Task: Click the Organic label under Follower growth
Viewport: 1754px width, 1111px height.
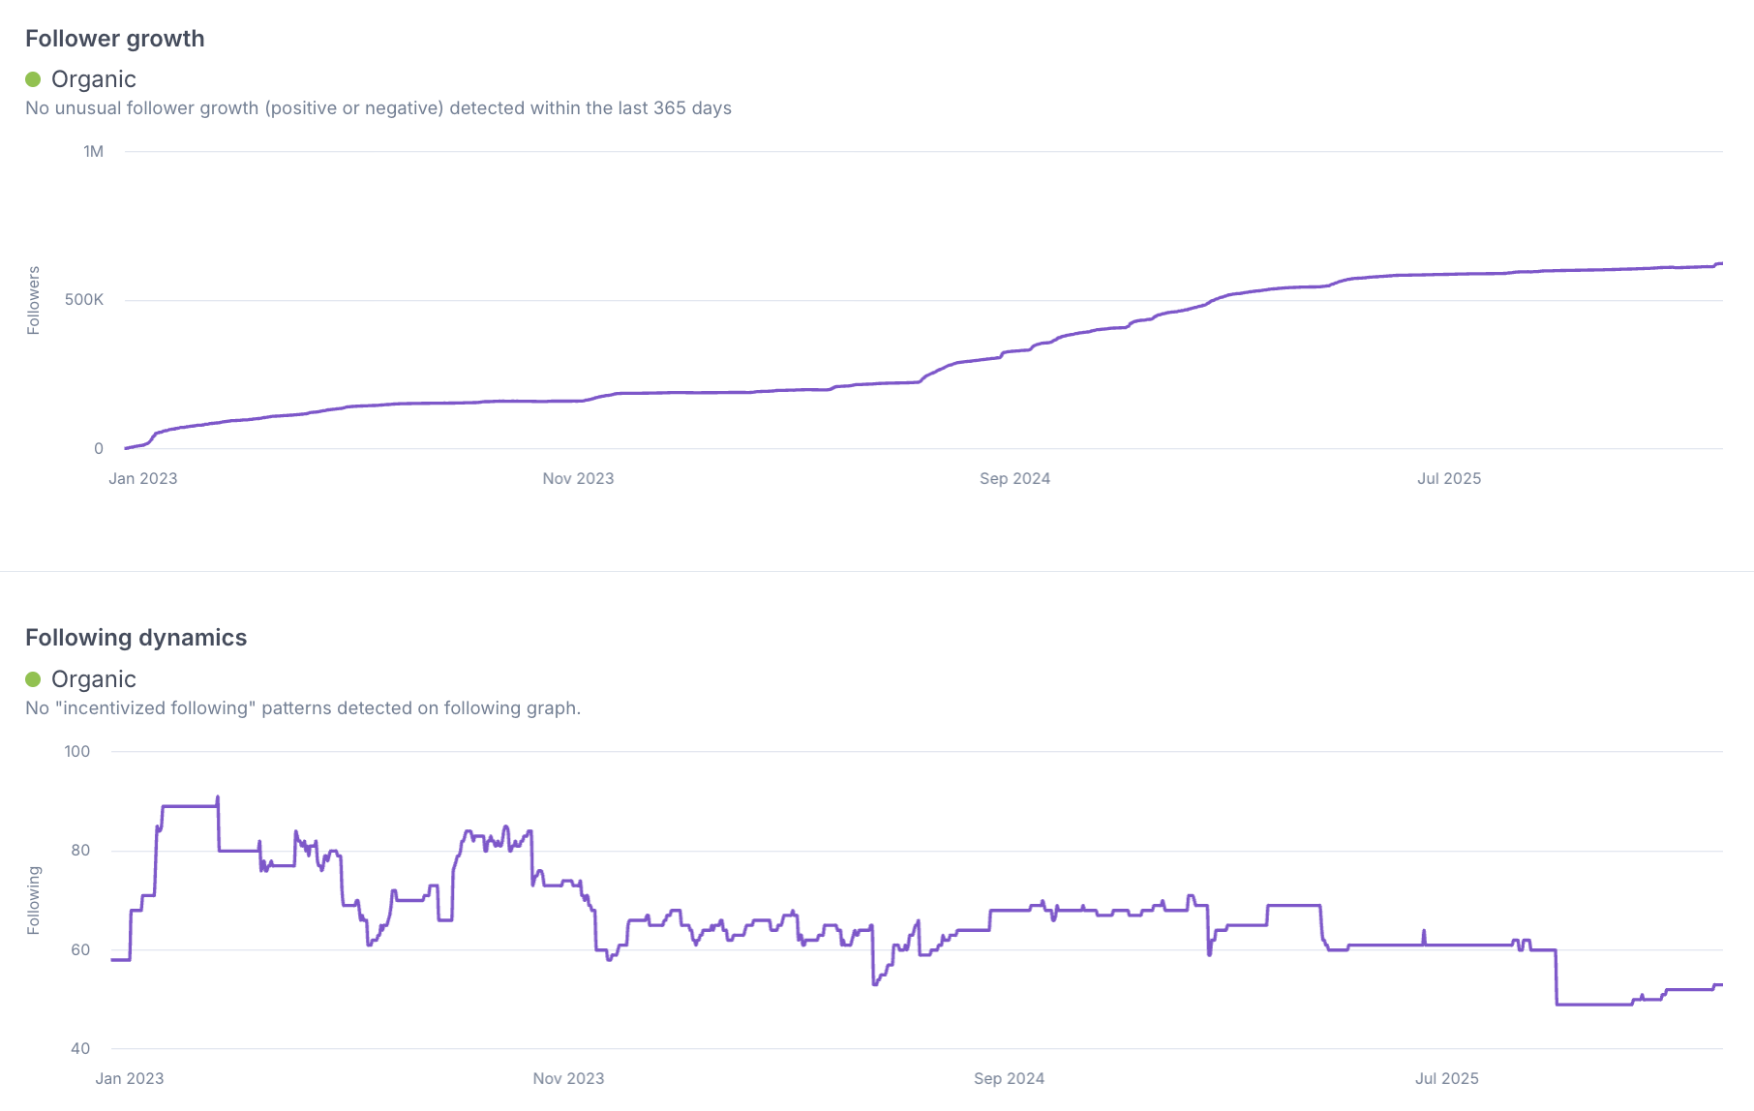Action: pyautogui.click(x=94, y=79)
